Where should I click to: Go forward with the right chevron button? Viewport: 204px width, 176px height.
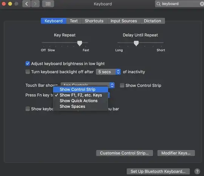[x=35, y=4]
